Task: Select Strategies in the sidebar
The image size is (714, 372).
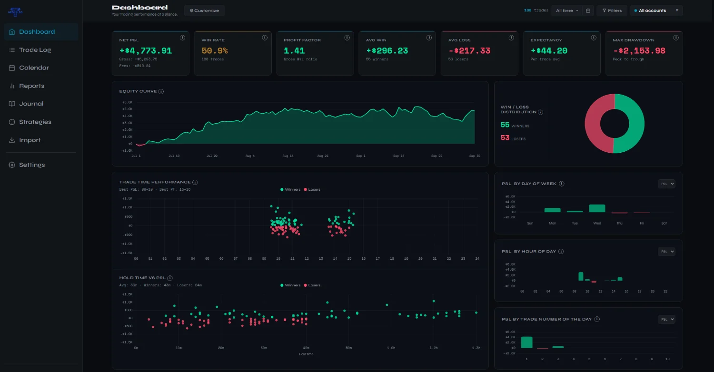Action: [41, 122]
